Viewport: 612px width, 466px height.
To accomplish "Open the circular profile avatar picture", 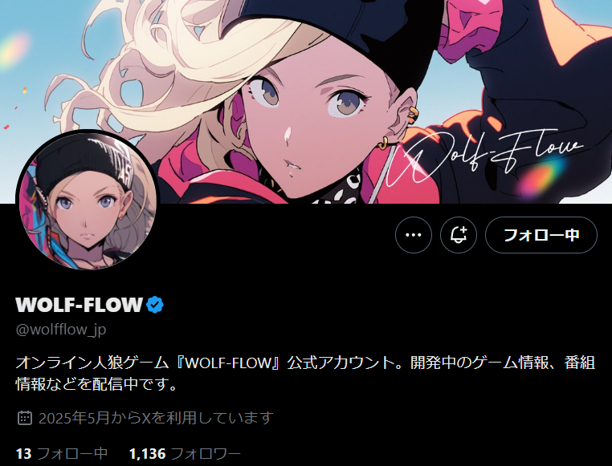I will tap(88, 201).
